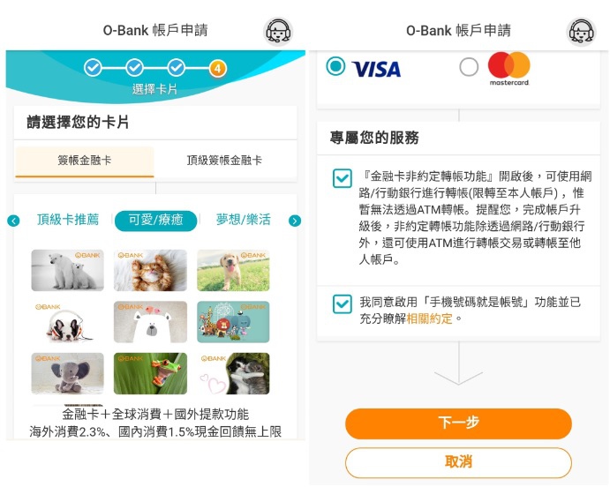Select the Mastercard radio button
This screenshot has height=487, width=610.
click(469, 67)
